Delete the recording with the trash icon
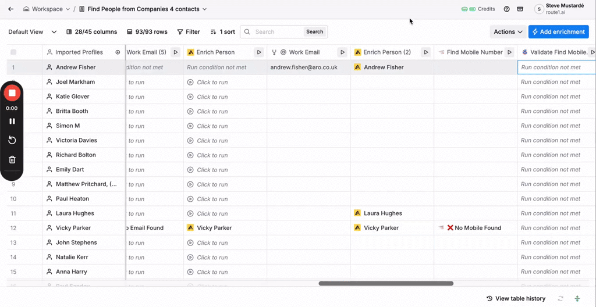 (x=12, y=160)
